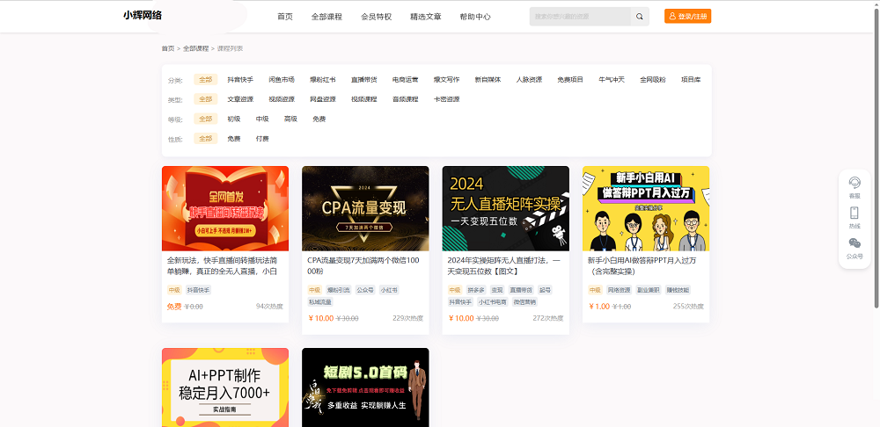Filter by 视频资源 type

[x=282, y=99]
